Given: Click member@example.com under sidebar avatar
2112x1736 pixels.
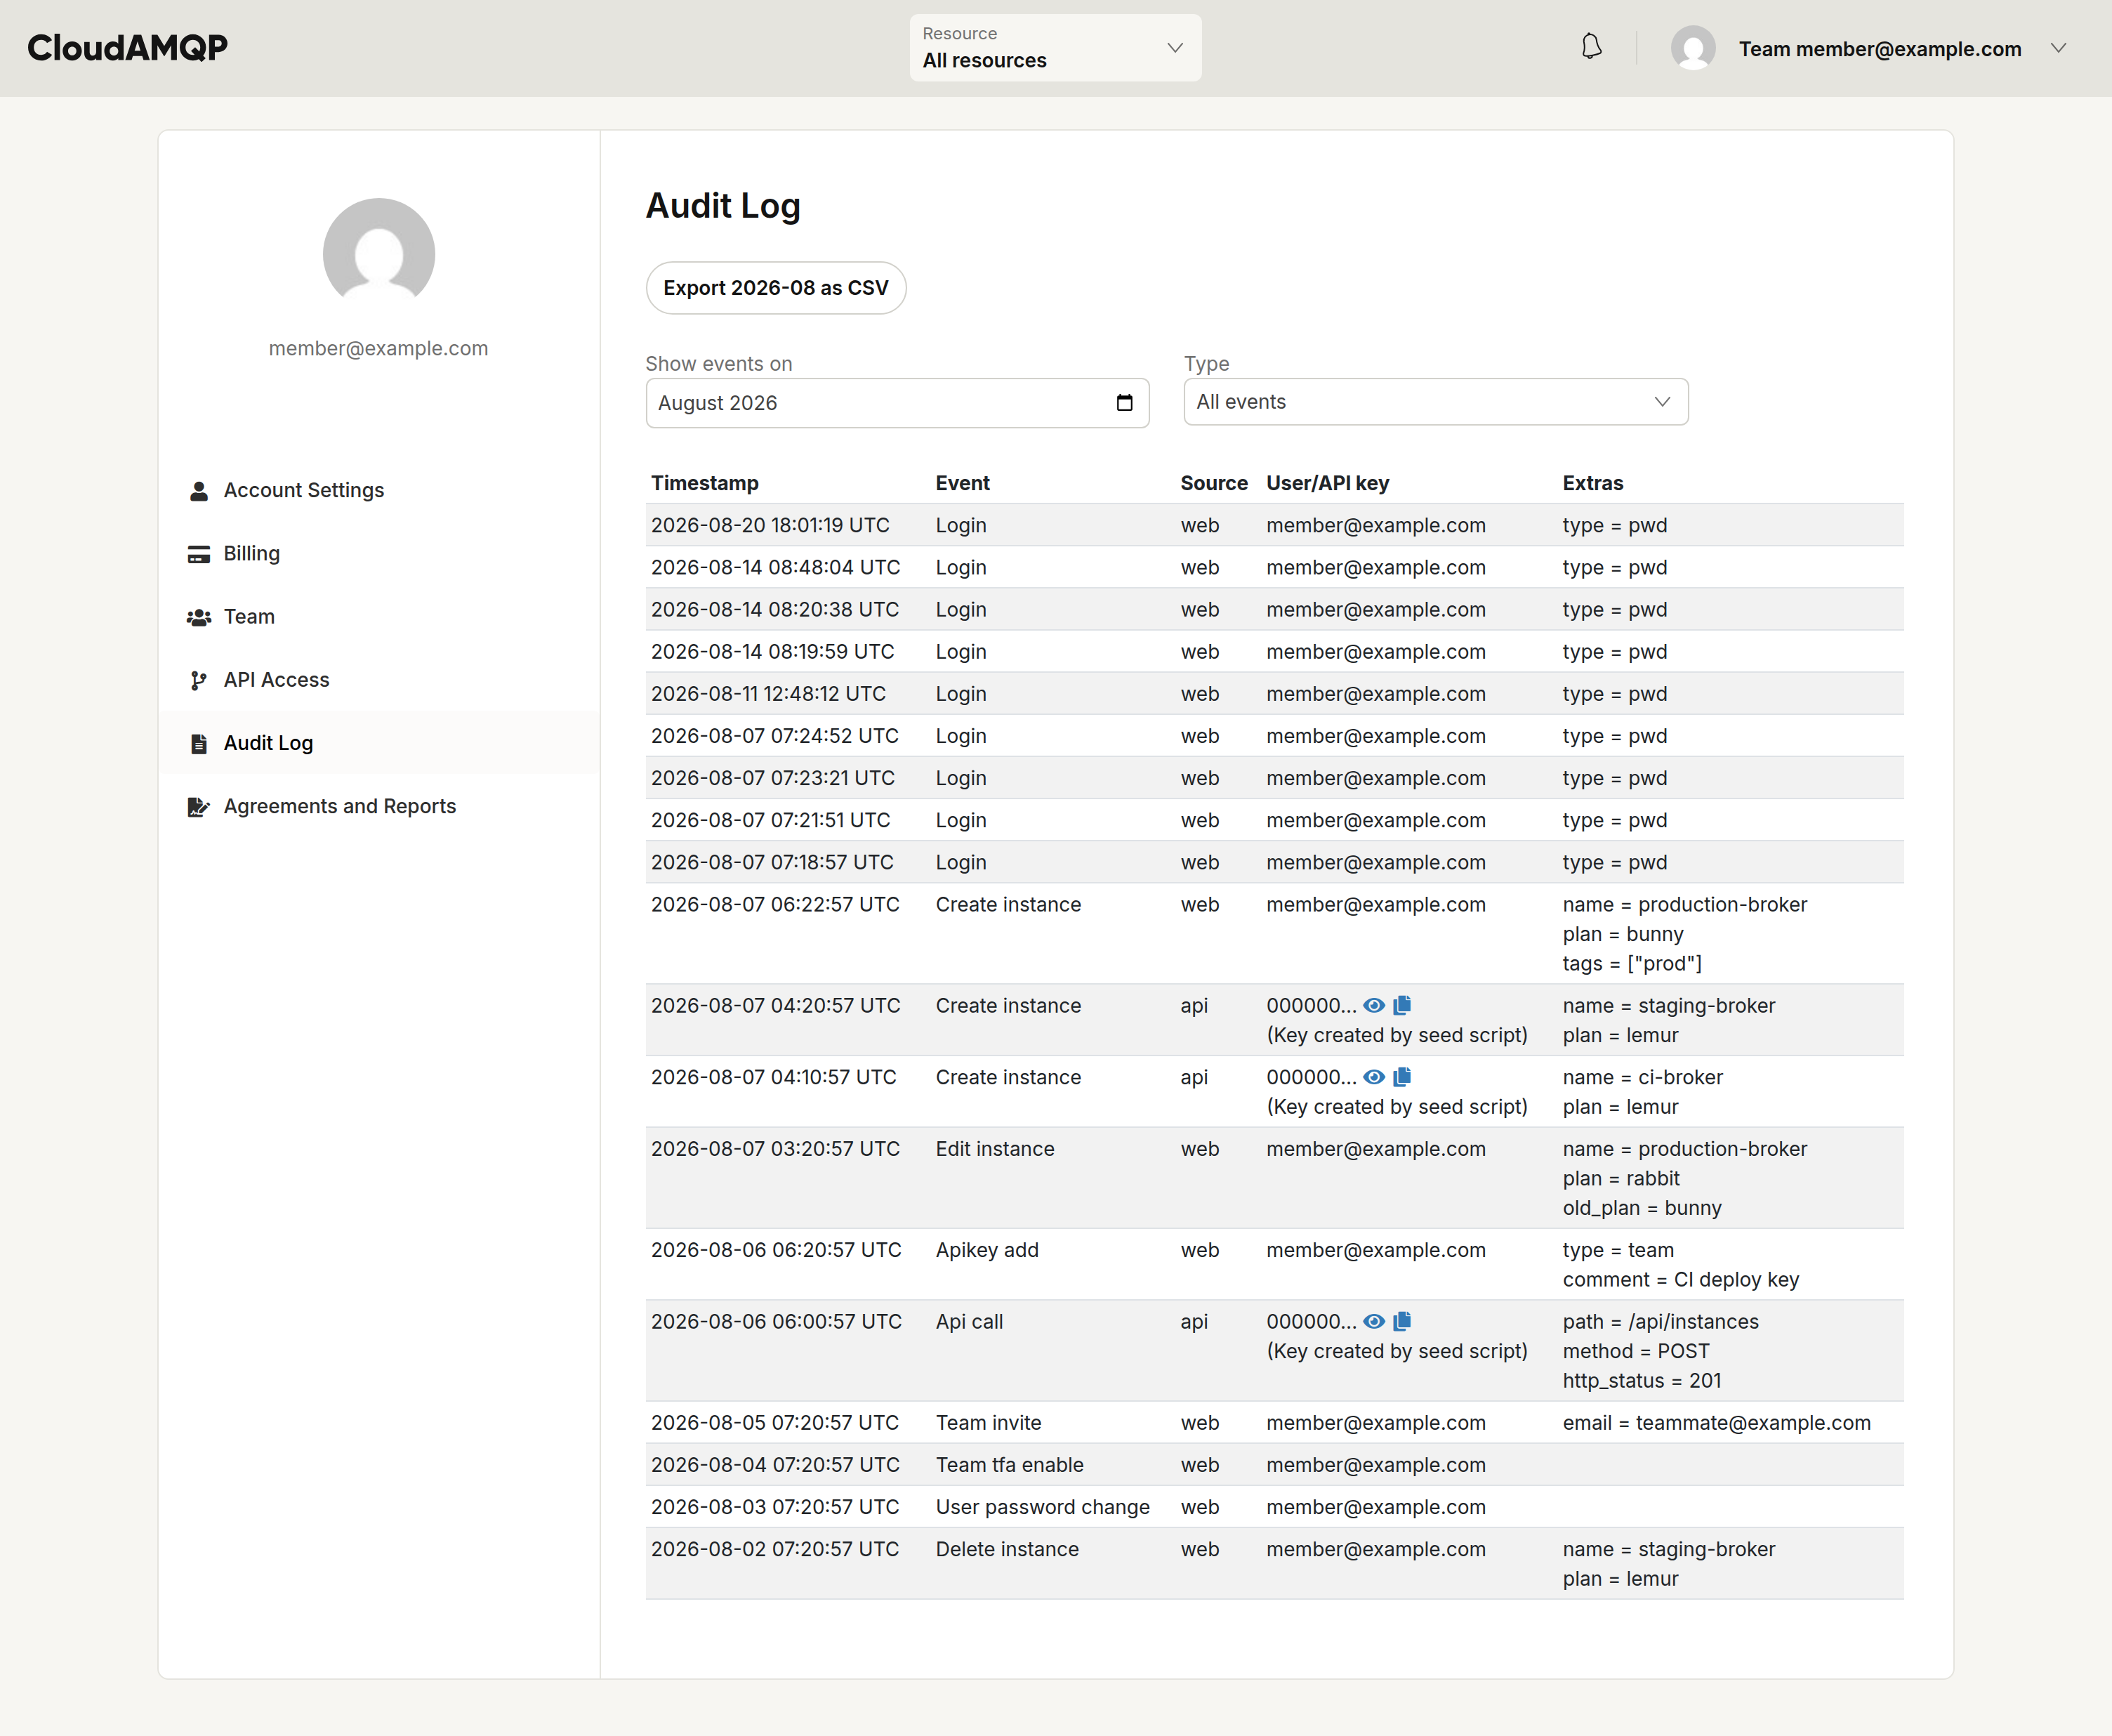Looking at the screenshot, I should (378, 348).
